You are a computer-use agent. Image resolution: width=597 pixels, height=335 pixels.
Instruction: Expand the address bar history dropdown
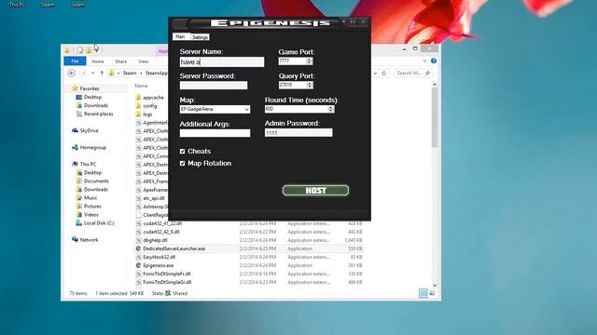coord(375,73)
